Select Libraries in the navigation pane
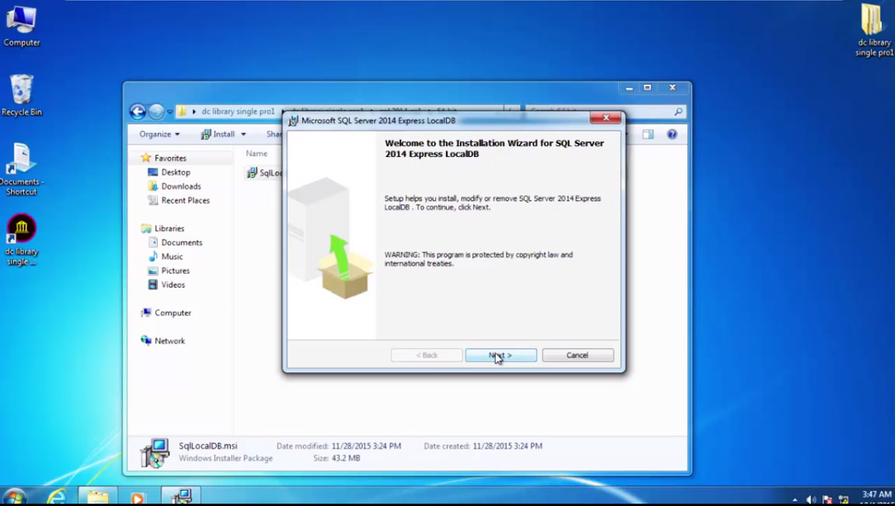This screenshot has width=895, height=506. pos(169,229)
